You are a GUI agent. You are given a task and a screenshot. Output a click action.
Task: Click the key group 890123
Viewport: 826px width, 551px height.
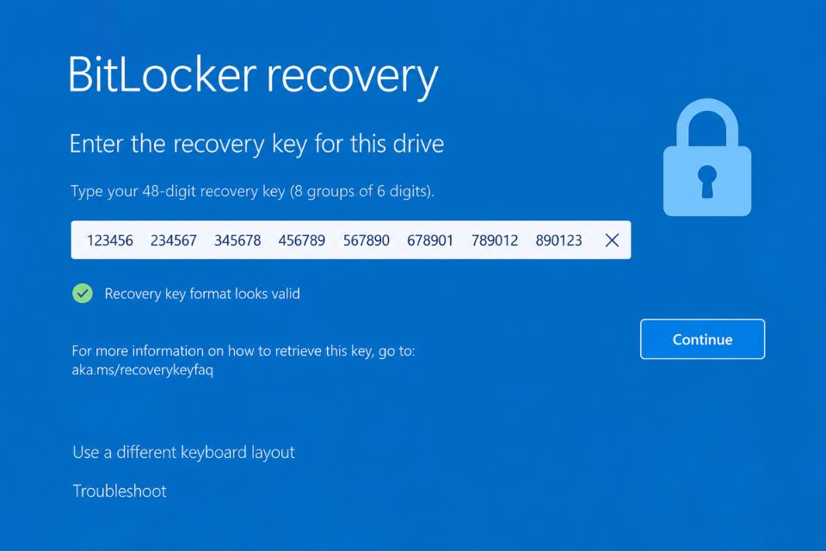point(559,240)
